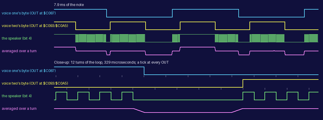Click close-up yellow "voice two's byte (OUT at $C093/$C0A5)" label

coord(35,83)
